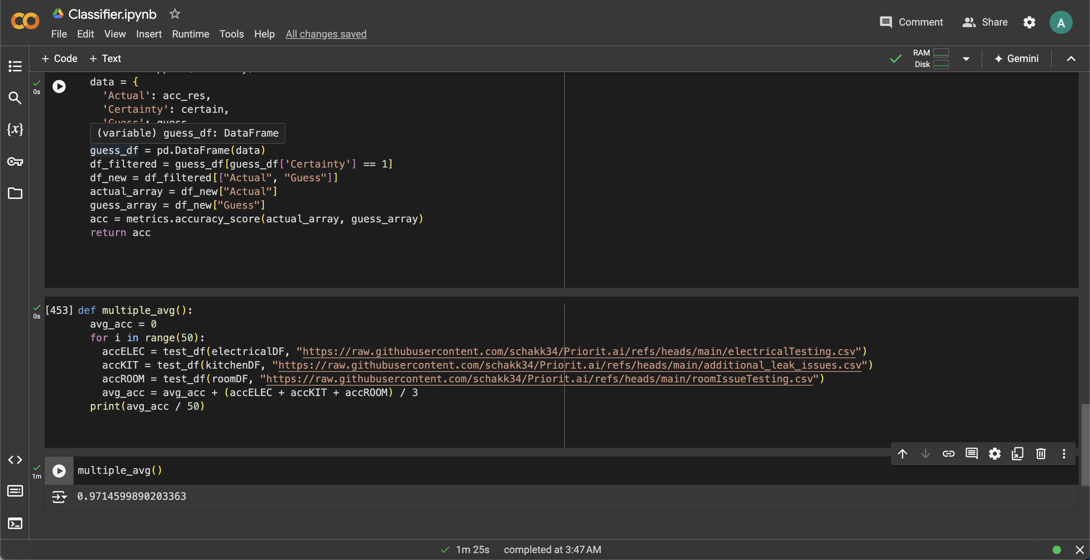1090x560 pixels.
Task: Click the Share button
Action: click(985, 22)
